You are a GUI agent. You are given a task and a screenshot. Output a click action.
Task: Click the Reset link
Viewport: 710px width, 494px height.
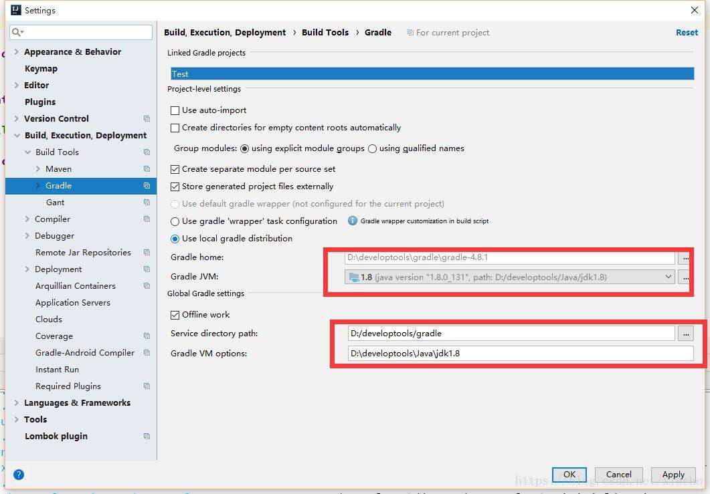click(x=687, y=33)
